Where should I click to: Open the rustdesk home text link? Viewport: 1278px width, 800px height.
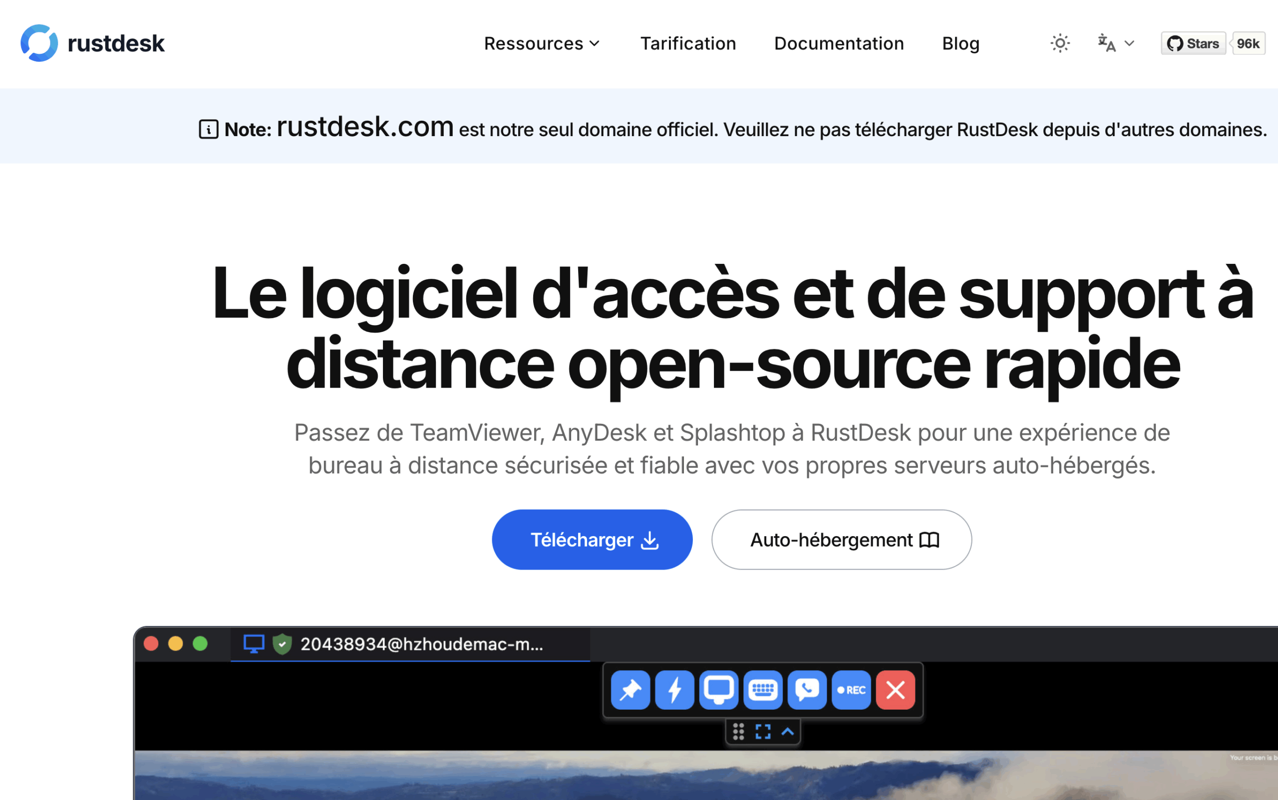click(x=116, y=43)
